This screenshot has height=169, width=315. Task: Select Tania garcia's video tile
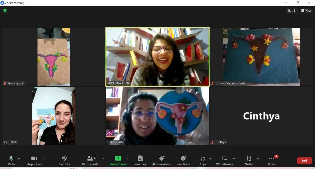click(54, 57)
